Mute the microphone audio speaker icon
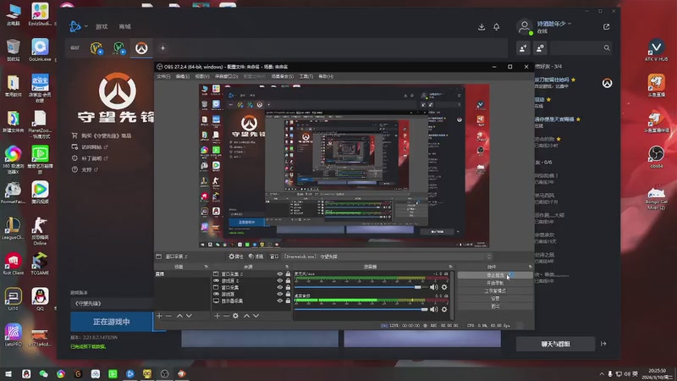The width and height of the screenshot is (677, 381). click(434, 287)
